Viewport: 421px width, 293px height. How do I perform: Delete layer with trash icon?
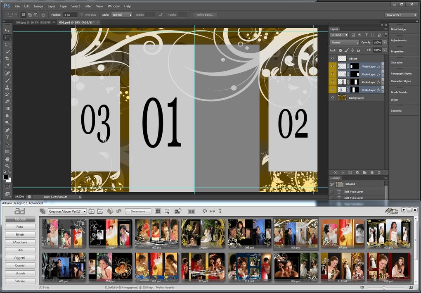379,173
